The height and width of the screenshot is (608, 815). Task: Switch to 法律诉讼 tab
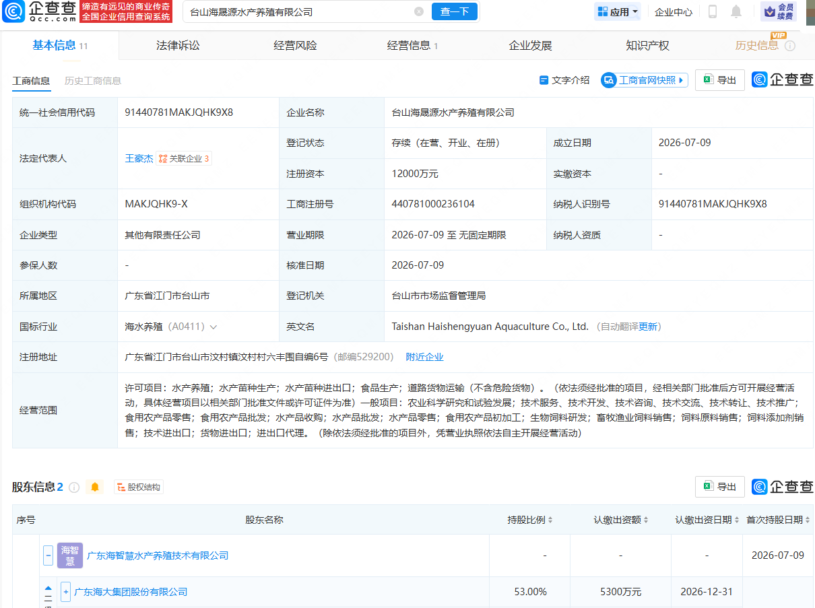pos(178,45)
